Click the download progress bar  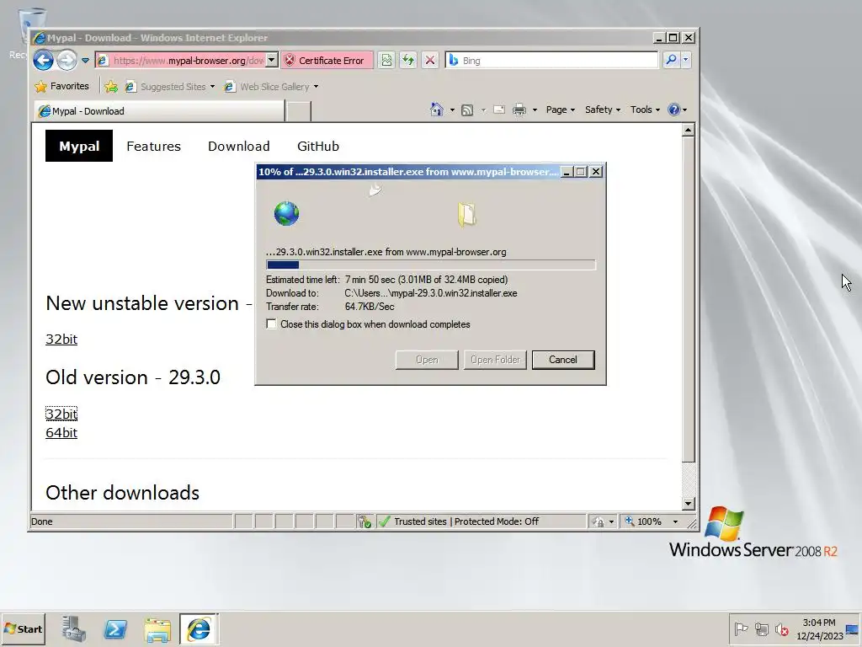(430, 265)
